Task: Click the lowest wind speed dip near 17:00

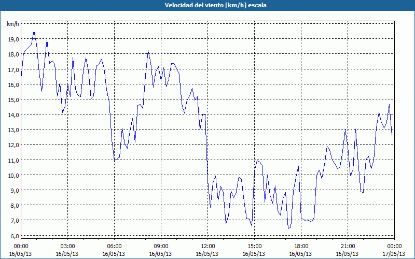Action: pos(288,228)
